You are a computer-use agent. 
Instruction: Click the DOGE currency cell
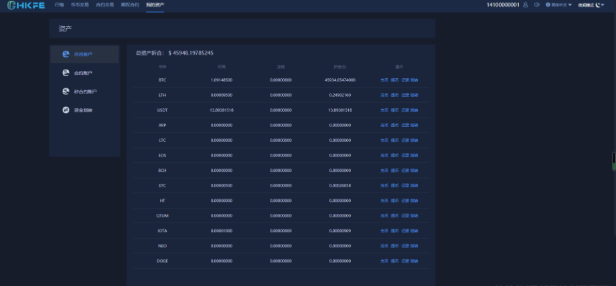(x=162, y=261)
